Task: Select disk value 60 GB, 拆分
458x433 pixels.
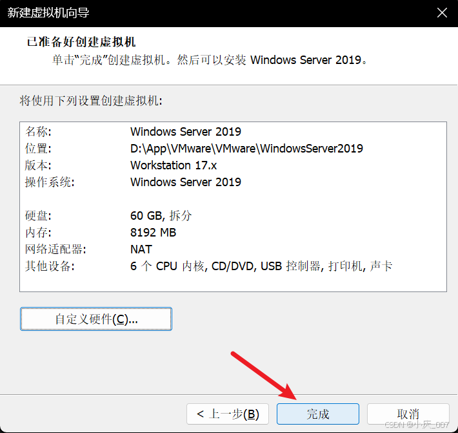Action: [x=161, y=216]
